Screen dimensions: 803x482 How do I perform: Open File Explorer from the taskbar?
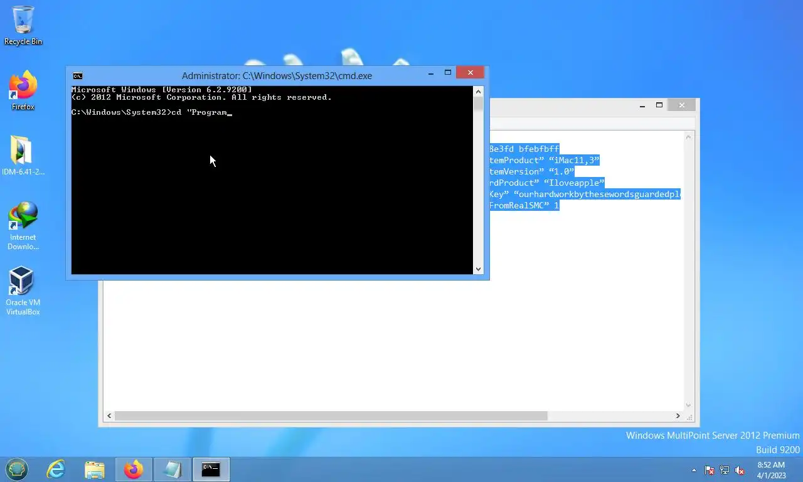click(95, 469)
